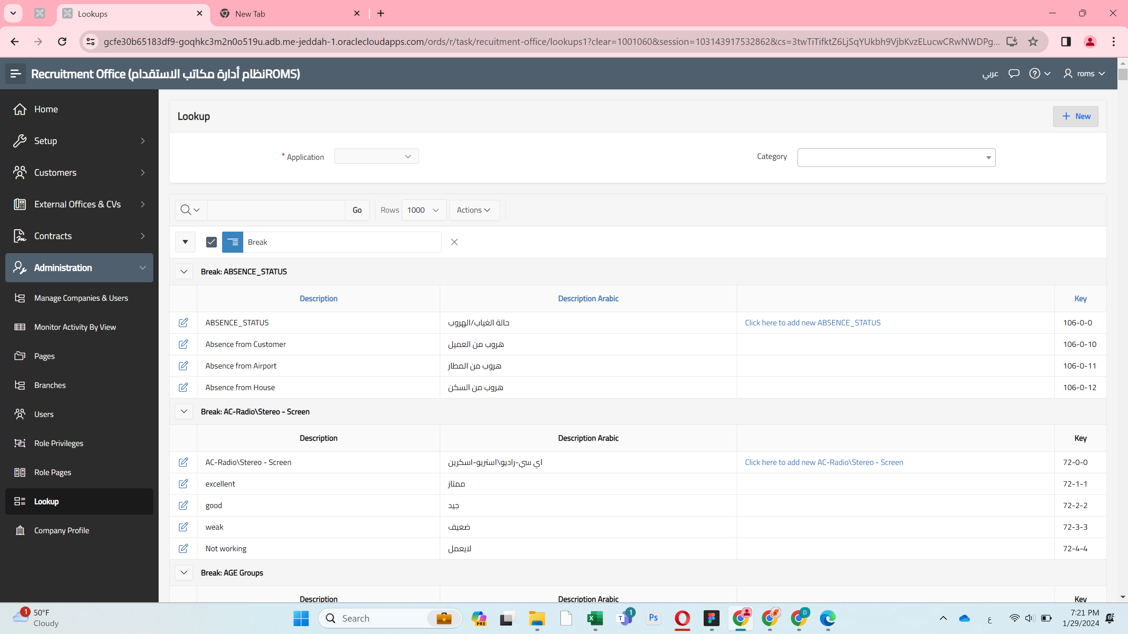Collapse the report settings triangle

(x=185, y=242)
